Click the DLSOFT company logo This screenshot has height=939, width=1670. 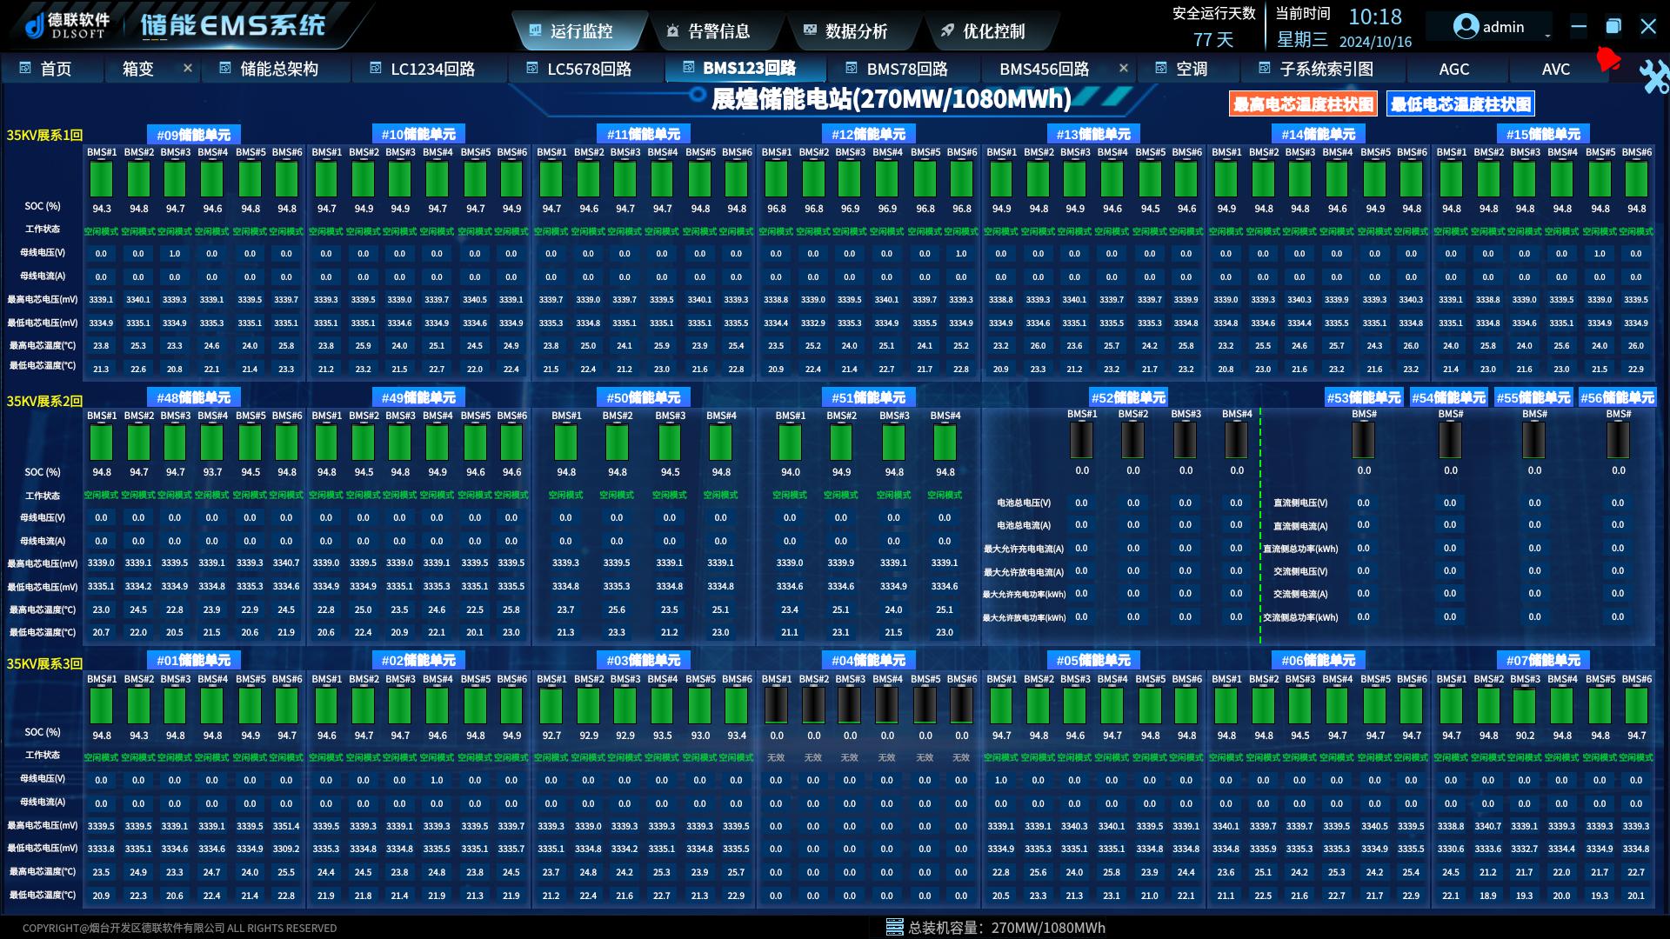coord(68,26)
